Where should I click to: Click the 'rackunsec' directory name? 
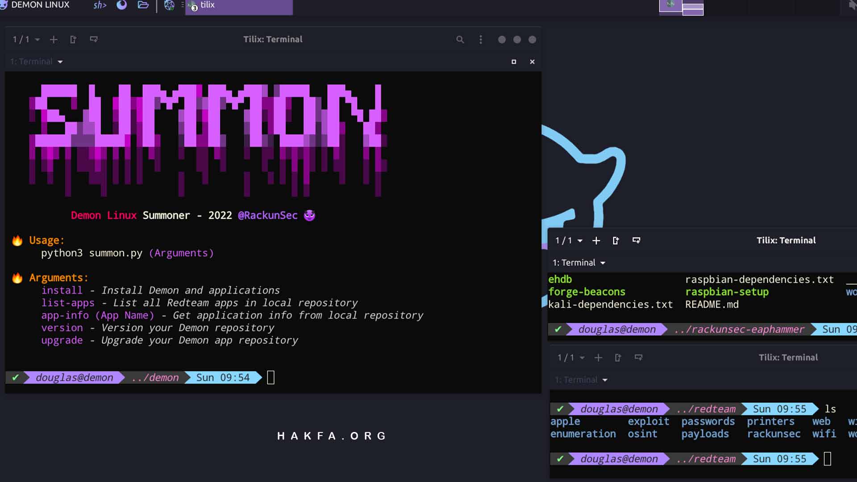(774, 434)
